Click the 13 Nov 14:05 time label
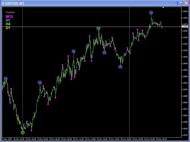This screenshot has width=190, height=142. (x=90, y=139)
